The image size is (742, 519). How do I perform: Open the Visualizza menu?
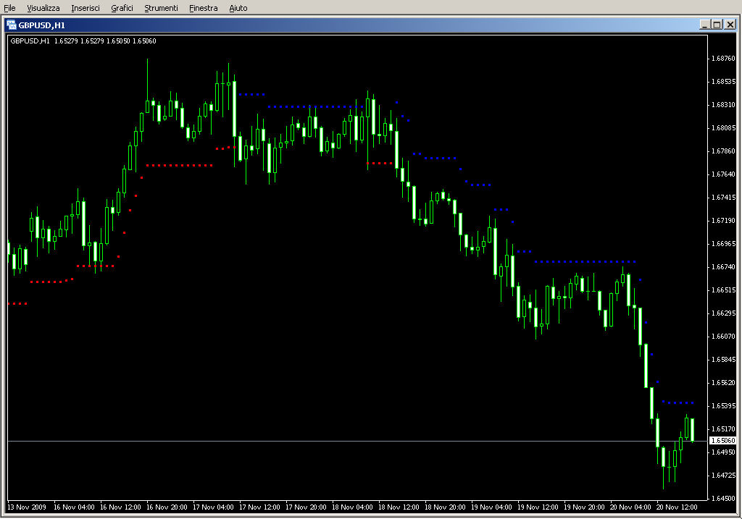tap(43, 8)
